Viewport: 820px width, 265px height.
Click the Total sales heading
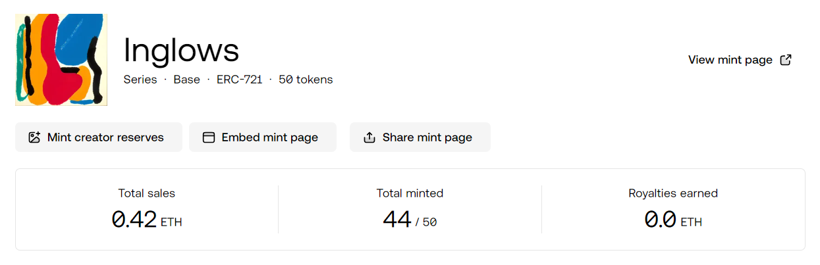[x=147, y=193]
